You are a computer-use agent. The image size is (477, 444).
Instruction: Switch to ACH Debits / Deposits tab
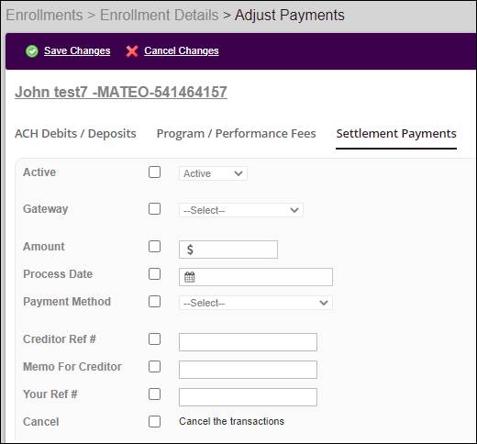75,134
